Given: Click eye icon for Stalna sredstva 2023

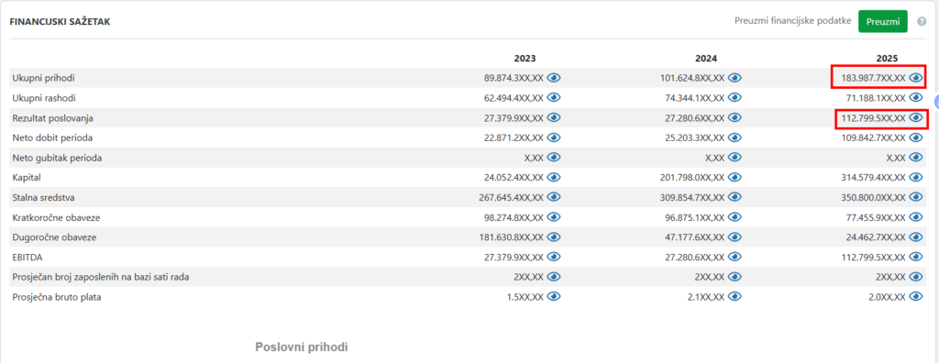Looking at the screenshot, I should (554, 196).
